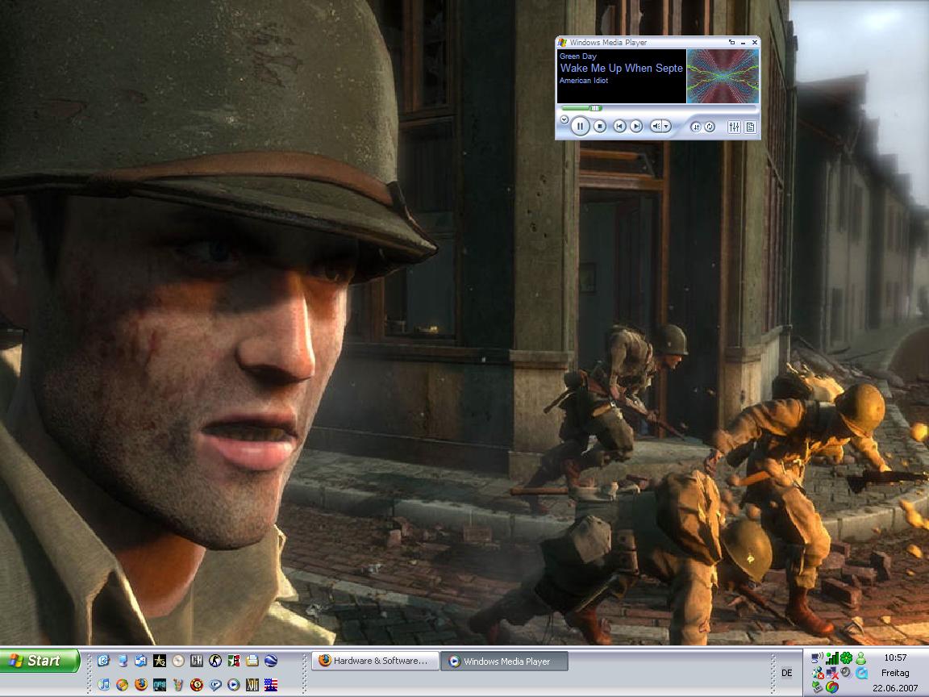Skip to the next track
This screenshot has width=929, height=697.
636,126
